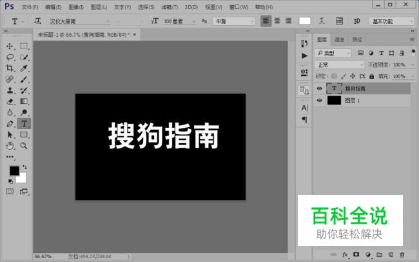Select the Horizontal Type tool

pyautogui.click(x=24, y=124)
